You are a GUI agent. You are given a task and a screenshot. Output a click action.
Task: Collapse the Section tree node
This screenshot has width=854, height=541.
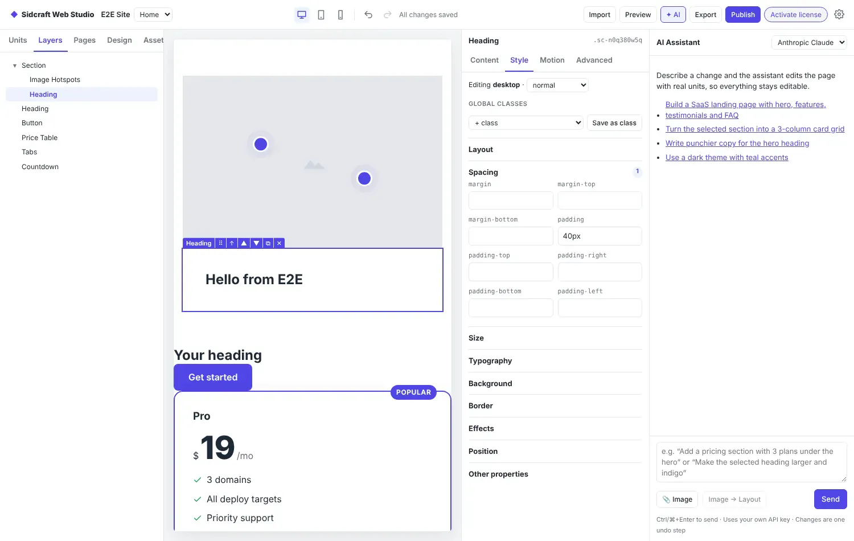pyautogui.click(x=15, y=65)
